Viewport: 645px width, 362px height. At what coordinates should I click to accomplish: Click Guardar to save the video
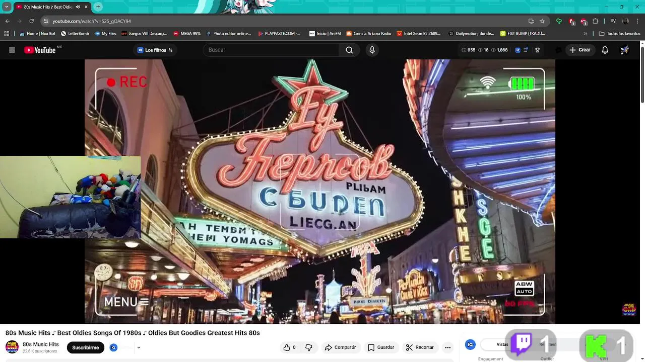(x=381, y=347)
